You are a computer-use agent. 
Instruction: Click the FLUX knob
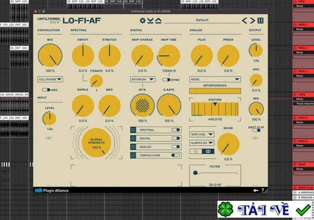click(x=202, y=56)
